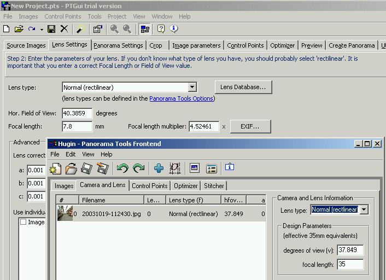The image size is (386, 280).
Task: Click the blue plus add icon in Hugin
Action: (x=159, y=169)
